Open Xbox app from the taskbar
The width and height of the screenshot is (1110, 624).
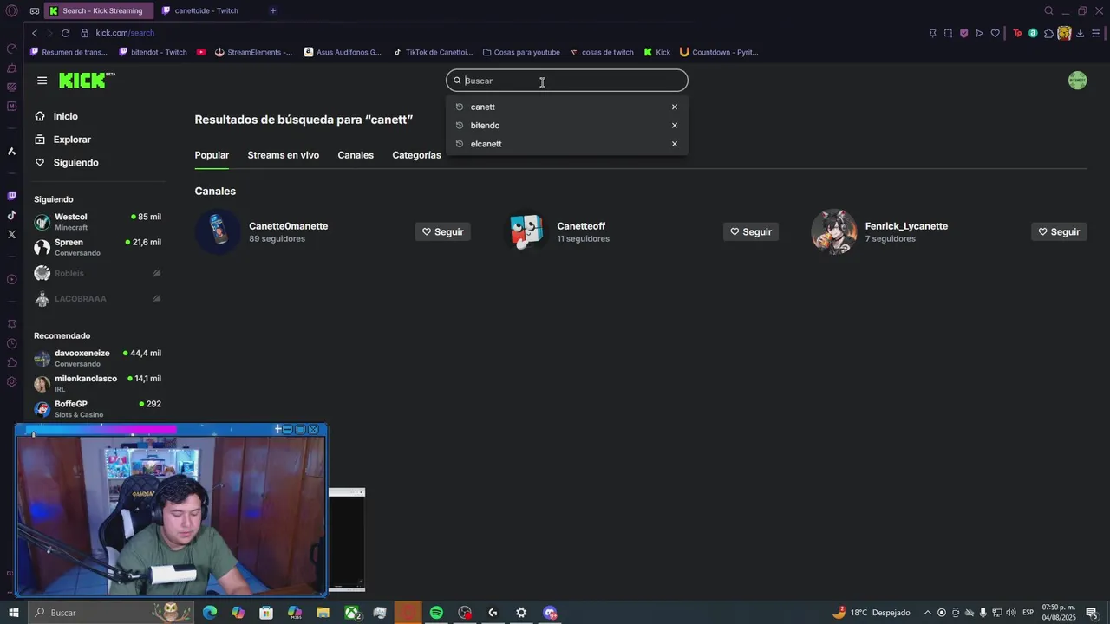click(x=352, y=613)
